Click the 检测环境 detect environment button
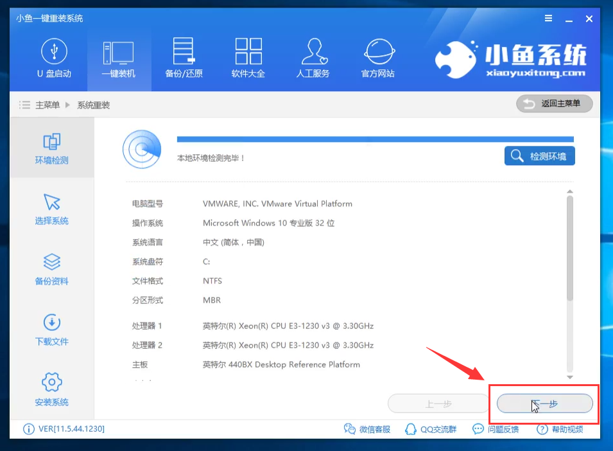Screen dimensions: 613x451 pyautogui.click(x=539, y=156)
